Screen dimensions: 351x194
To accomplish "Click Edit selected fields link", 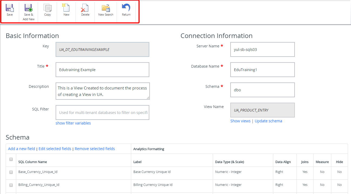I will tap(55, 149).
